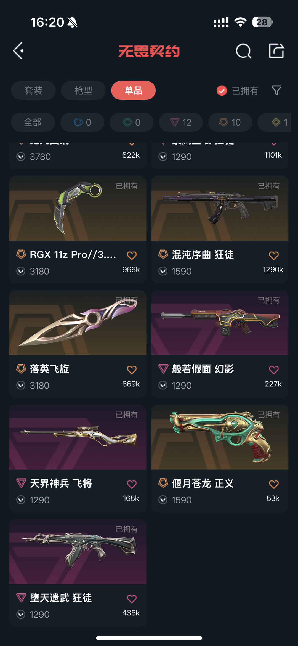Switch to the 套装 tab
The height and width of the screenshot is (646, 298).
point(33,90)
